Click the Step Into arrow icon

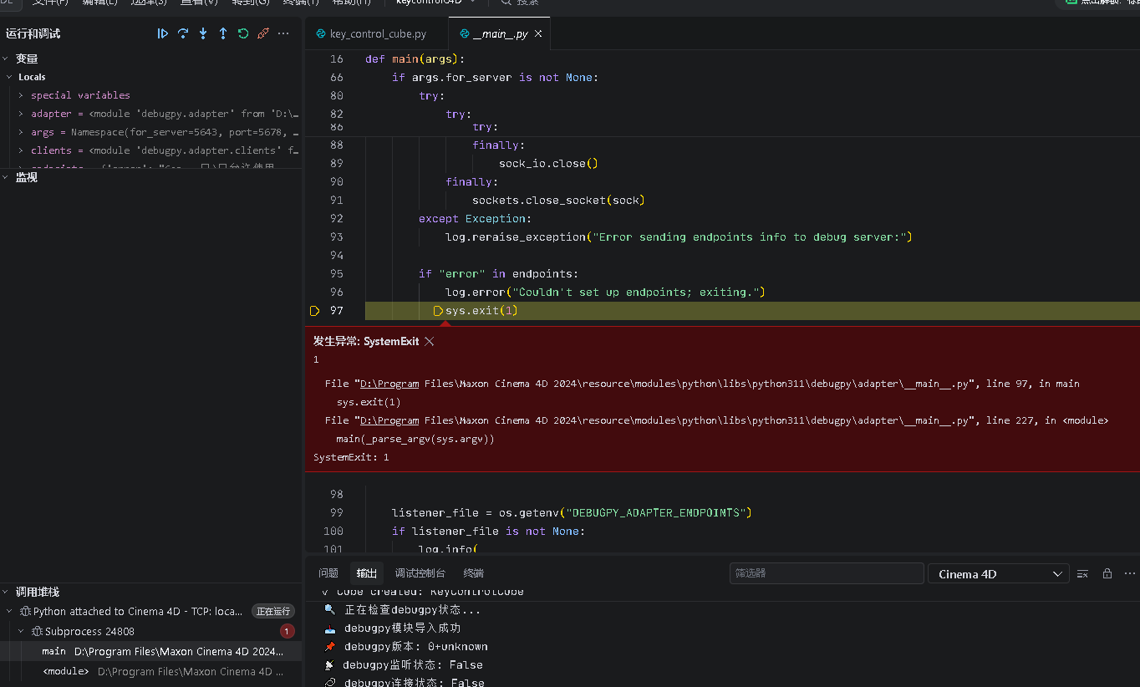click(203, 33)
